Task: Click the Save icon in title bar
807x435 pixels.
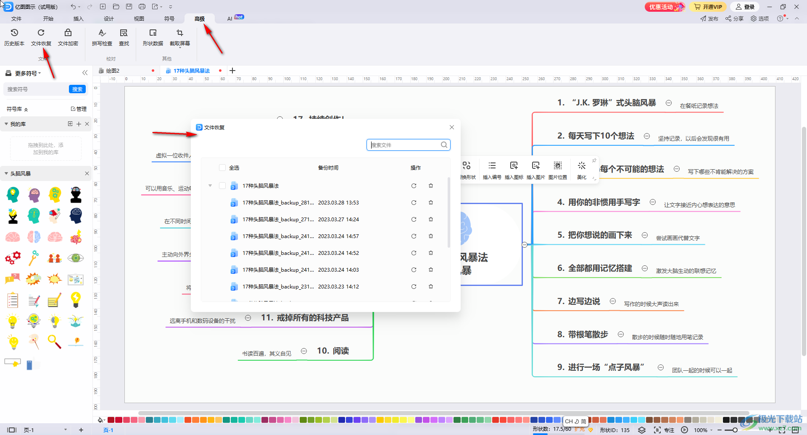Action: 129,7
